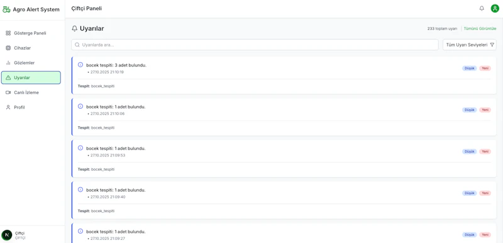
Task: Click the Profil person icon
Action: 8,107
